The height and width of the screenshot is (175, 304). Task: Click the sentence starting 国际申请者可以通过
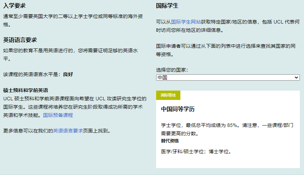point(226,50)
